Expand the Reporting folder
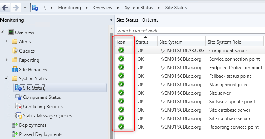265x139 pixels. pyautogui.click(x=7, y=59)
